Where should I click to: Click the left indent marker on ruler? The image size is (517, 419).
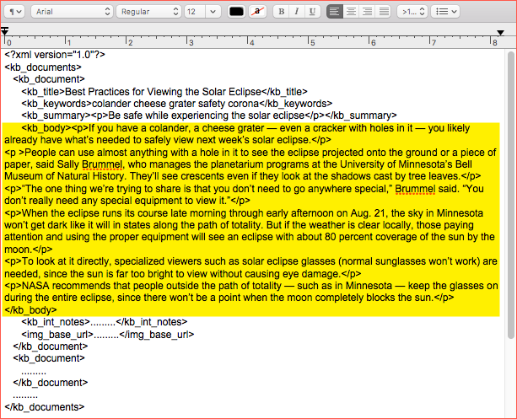tap(4, 31)
